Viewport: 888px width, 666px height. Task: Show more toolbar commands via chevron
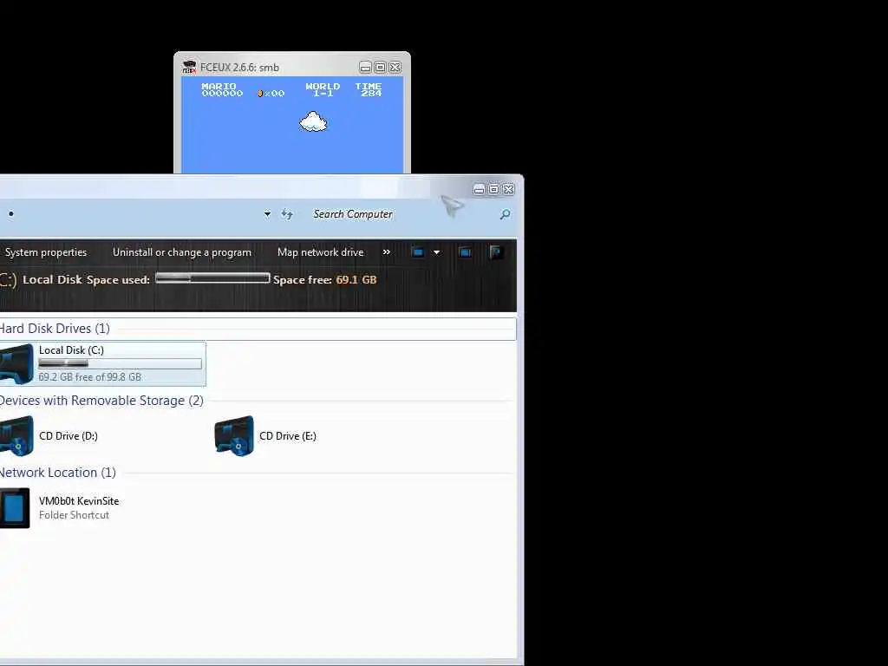tap(386, 252)
